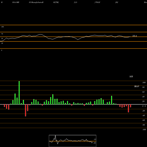Select the '(DJ' header text
147x147 pixels.
[x=116, y=2]
